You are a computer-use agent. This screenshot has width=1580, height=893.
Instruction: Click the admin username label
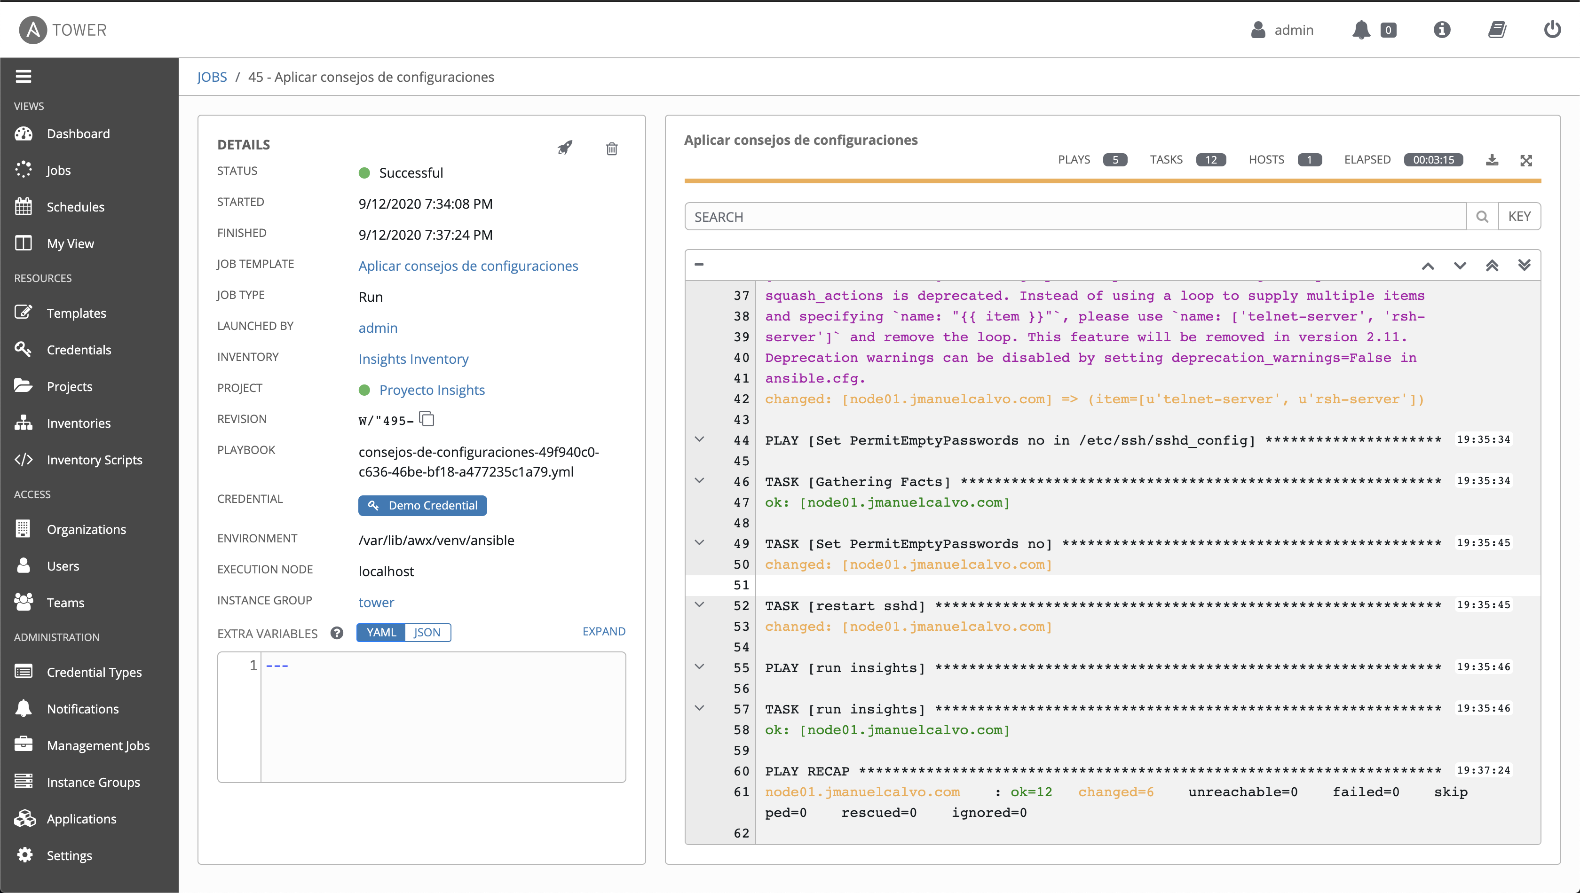[1294, 30]
